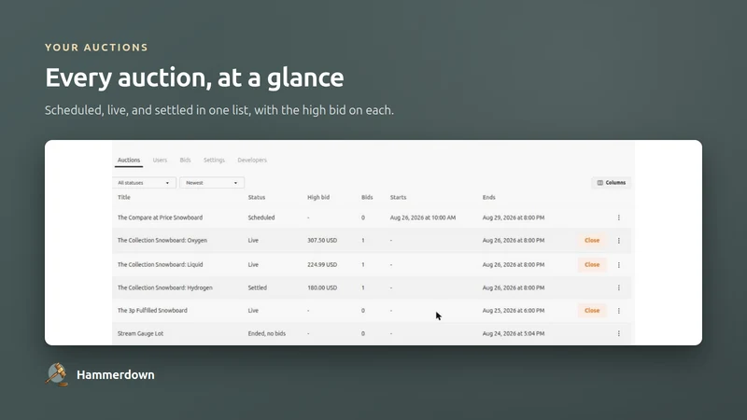Click the 307.50 USD high bid

coord(322,241)
